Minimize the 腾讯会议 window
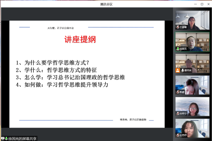Image resolution: width=212 pixels, height=141 pixels. pyautogui.click(x=196, y=4)
